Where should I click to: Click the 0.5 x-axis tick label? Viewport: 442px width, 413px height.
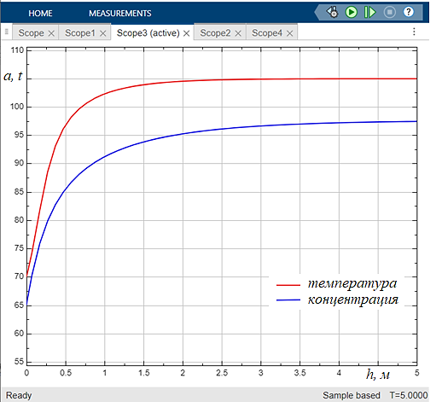point(66,373)
